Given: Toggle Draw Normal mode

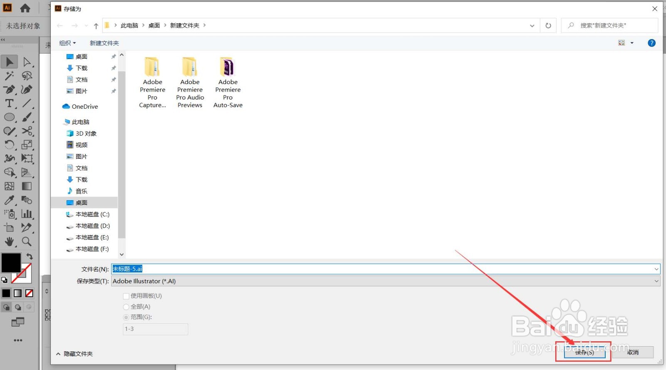Looking at the screenshot, I should tap(7, 307).
